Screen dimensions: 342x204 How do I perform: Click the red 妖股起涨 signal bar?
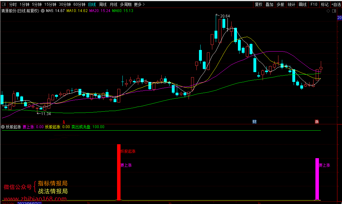119,172
